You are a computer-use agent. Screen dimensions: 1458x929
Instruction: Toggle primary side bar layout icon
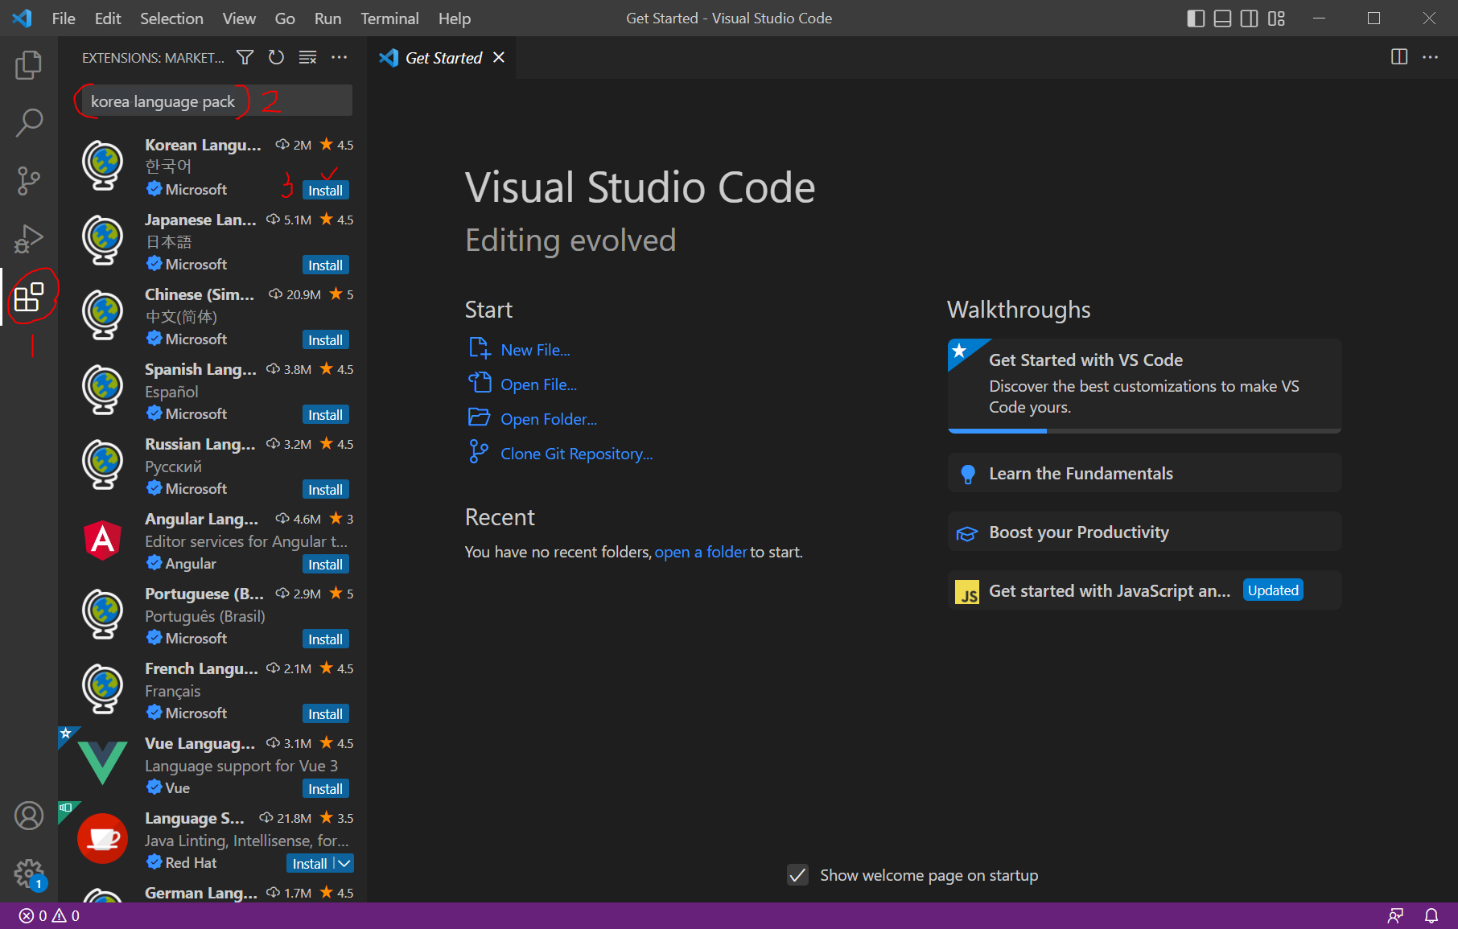1196,18
